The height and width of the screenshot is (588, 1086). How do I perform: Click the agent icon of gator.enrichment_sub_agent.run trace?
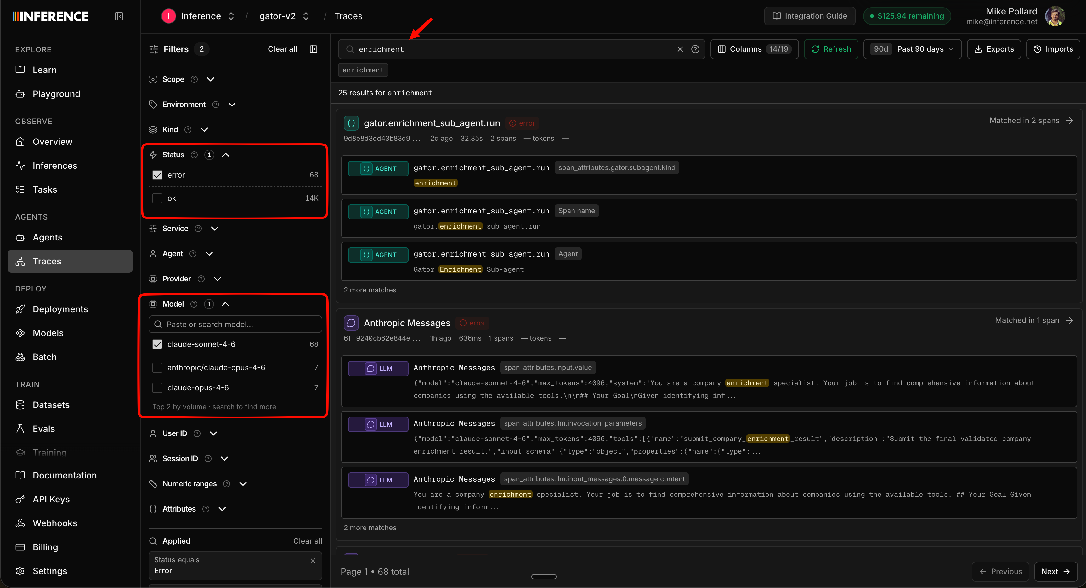tap(351, 123)
